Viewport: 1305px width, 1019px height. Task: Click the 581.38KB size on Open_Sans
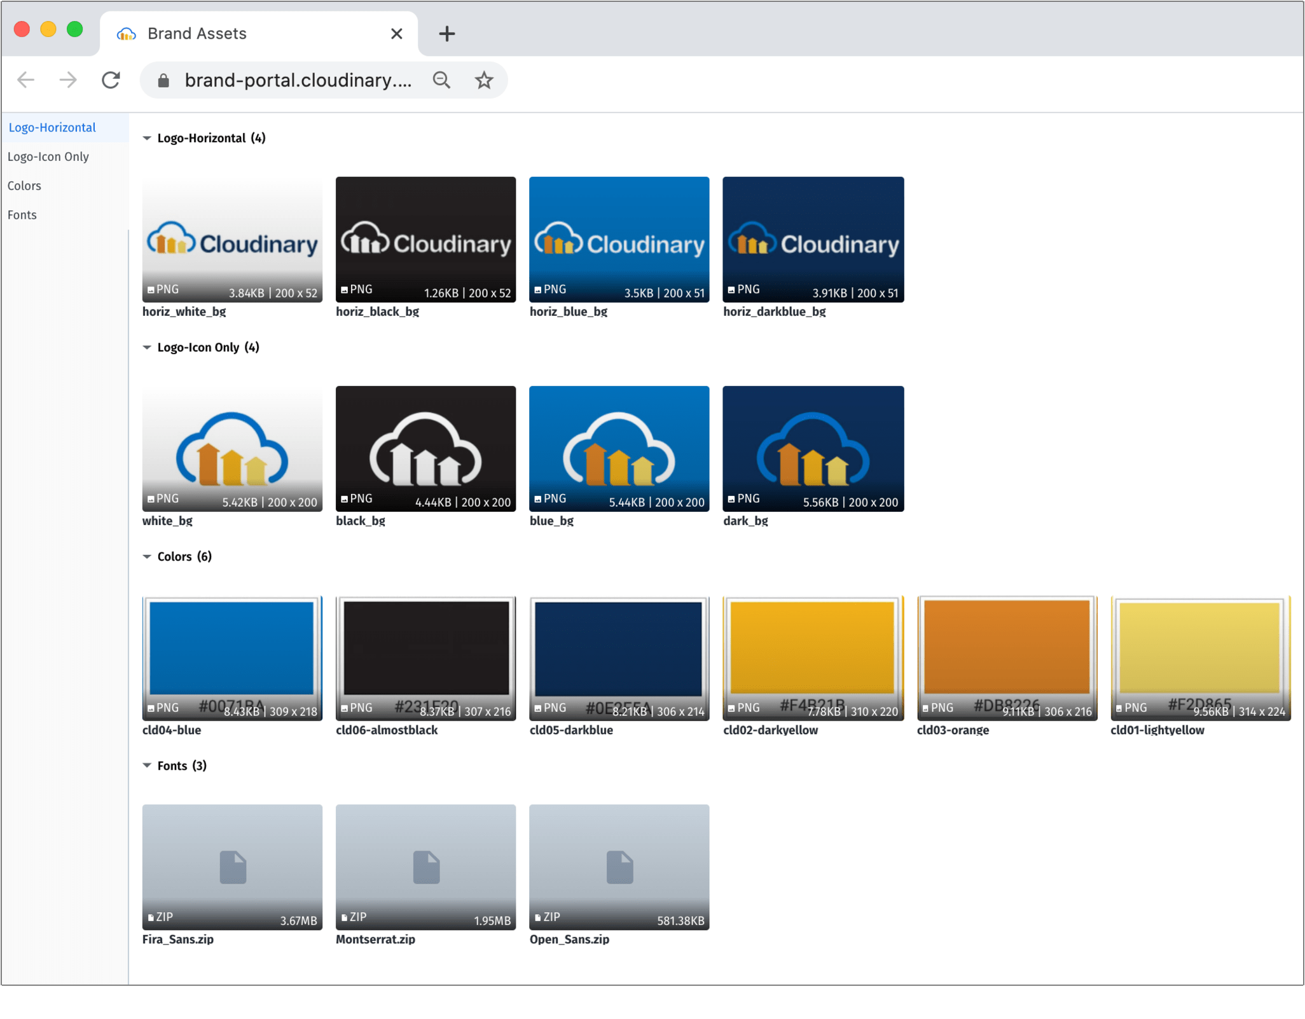[680, 920]
